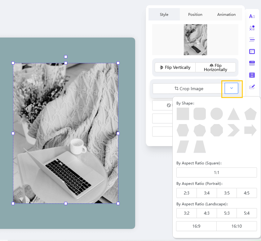The width and height of the screenshot is (261, 241).
Task: Click the image preview thumbnail in Style panel
Action: click(195, 40)
